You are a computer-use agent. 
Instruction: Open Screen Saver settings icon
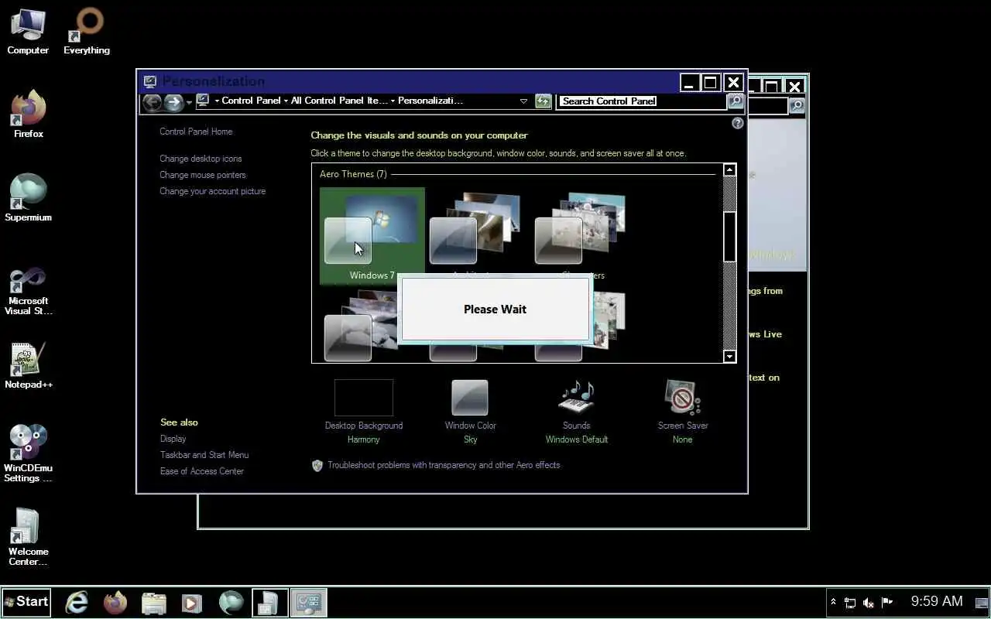click(683, 398)
